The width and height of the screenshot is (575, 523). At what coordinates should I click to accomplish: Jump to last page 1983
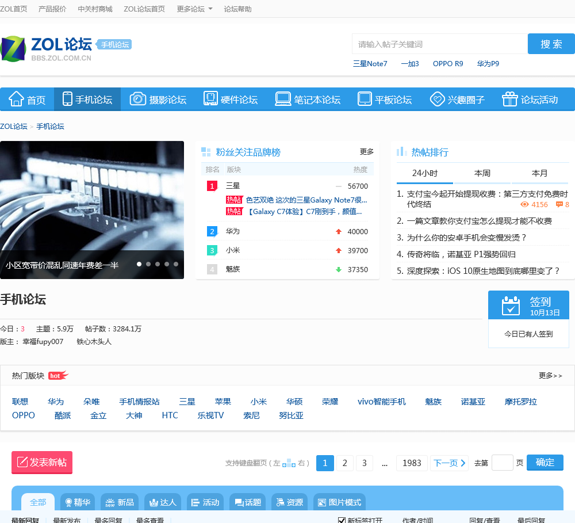[x=412, y=463]
